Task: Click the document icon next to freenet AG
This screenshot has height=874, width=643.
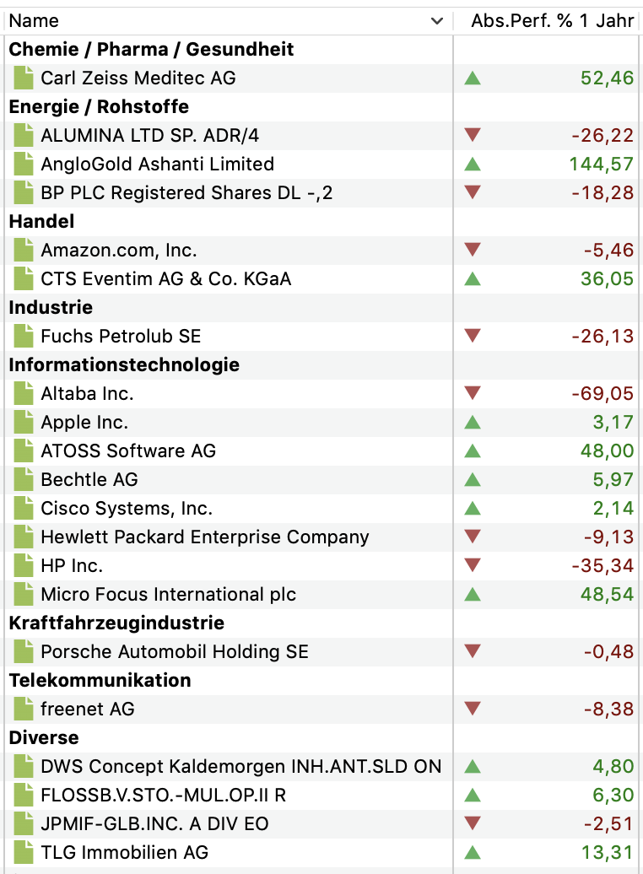Action: pos(24,709)
